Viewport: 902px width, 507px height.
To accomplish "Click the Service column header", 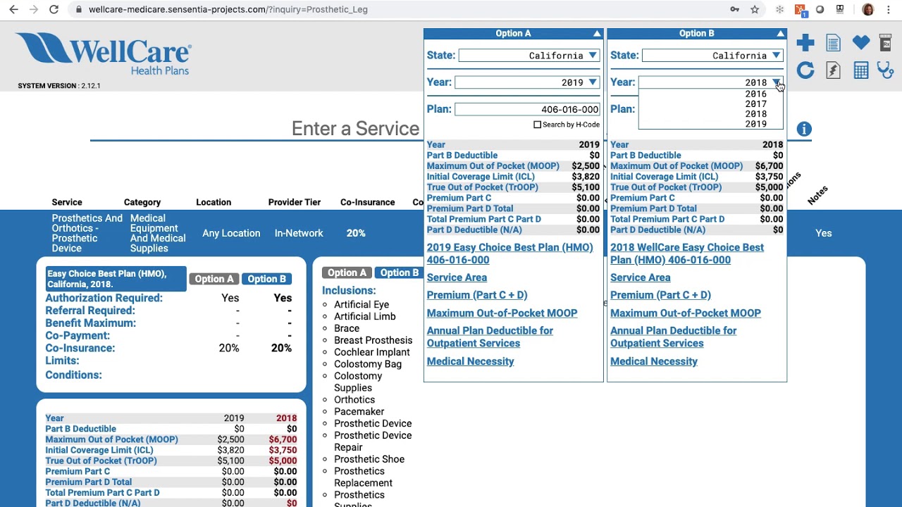I will pyautogui.click(x=67, y=202).
